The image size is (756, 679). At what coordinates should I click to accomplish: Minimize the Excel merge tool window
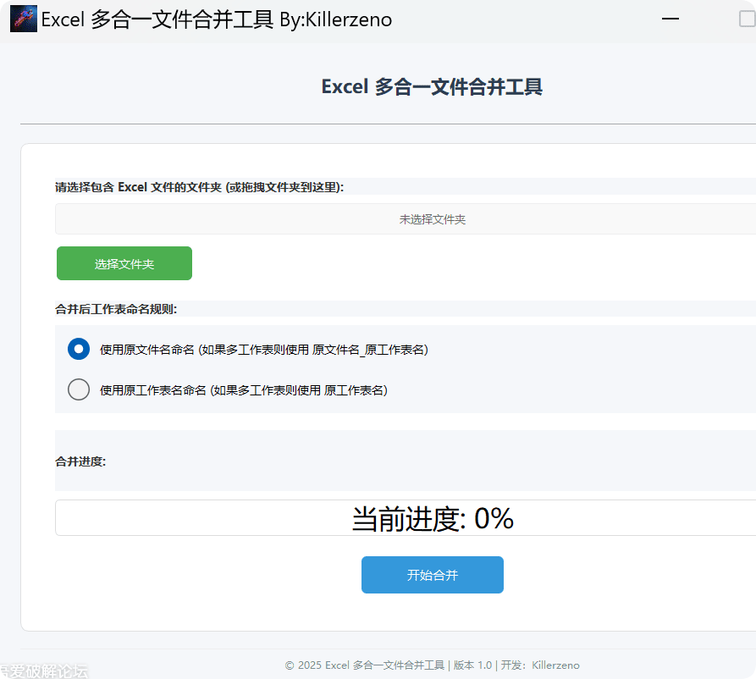[x=670, y=19]
